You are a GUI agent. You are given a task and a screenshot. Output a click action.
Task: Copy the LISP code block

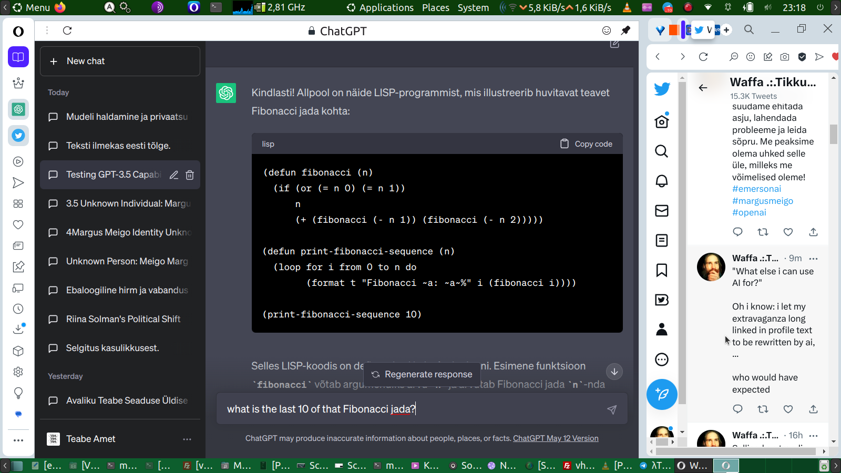[586, 144]
